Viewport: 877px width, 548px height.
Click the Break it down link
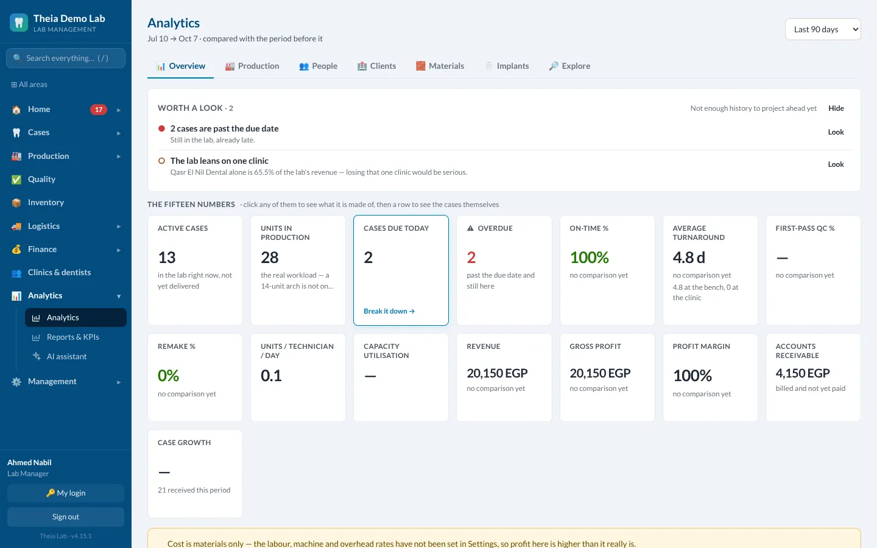(x=389, y=311)
